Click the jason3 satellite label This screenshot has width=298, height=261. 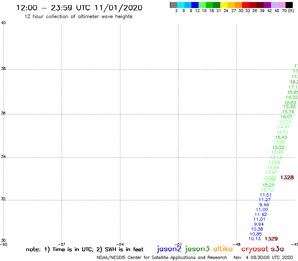click(197, 249)
